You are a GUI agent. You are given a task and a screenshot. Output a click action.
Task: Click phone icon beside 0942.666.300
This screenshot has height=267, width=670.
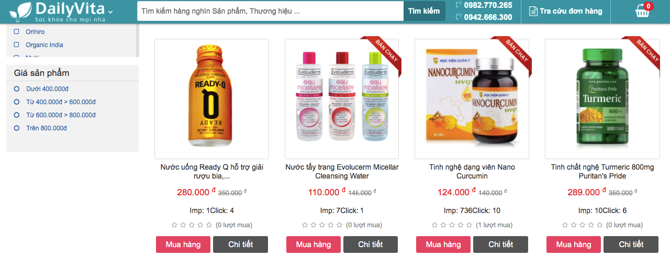tap(459, 17)
